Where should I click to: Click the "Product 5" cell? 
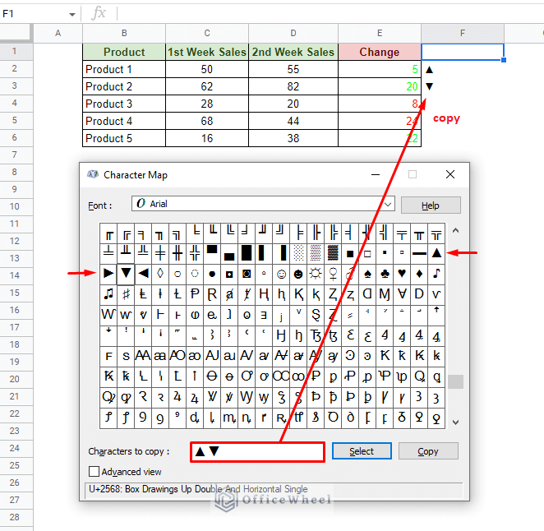[124, 138]
